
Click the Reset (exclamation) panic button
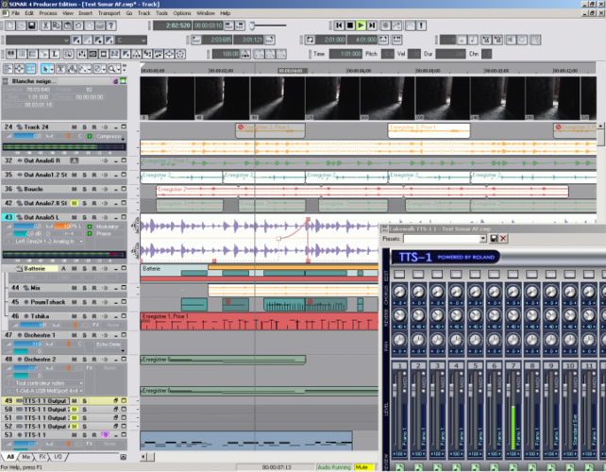click(421, 25)
